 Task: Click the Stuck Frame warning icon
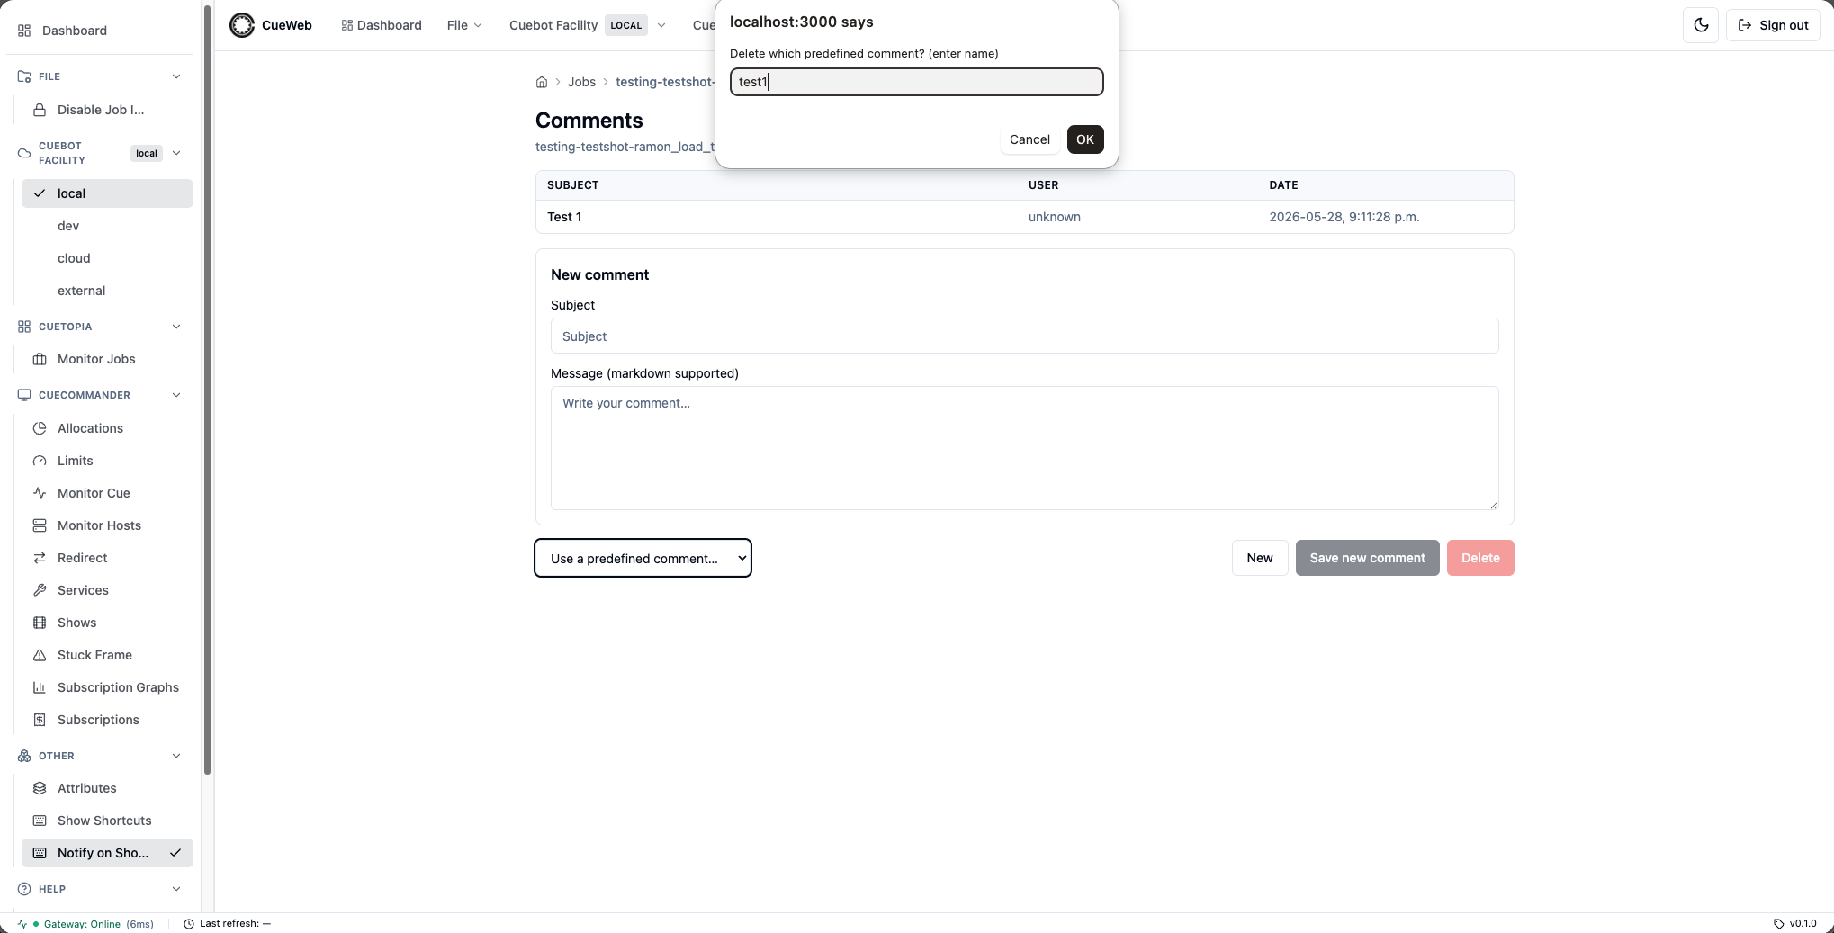[x=40, y=655]
